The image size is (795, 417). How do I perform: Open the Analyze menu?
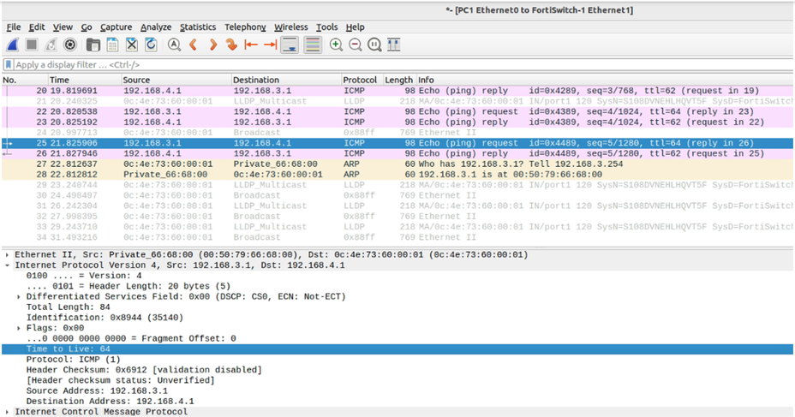(x=155, y=27)
